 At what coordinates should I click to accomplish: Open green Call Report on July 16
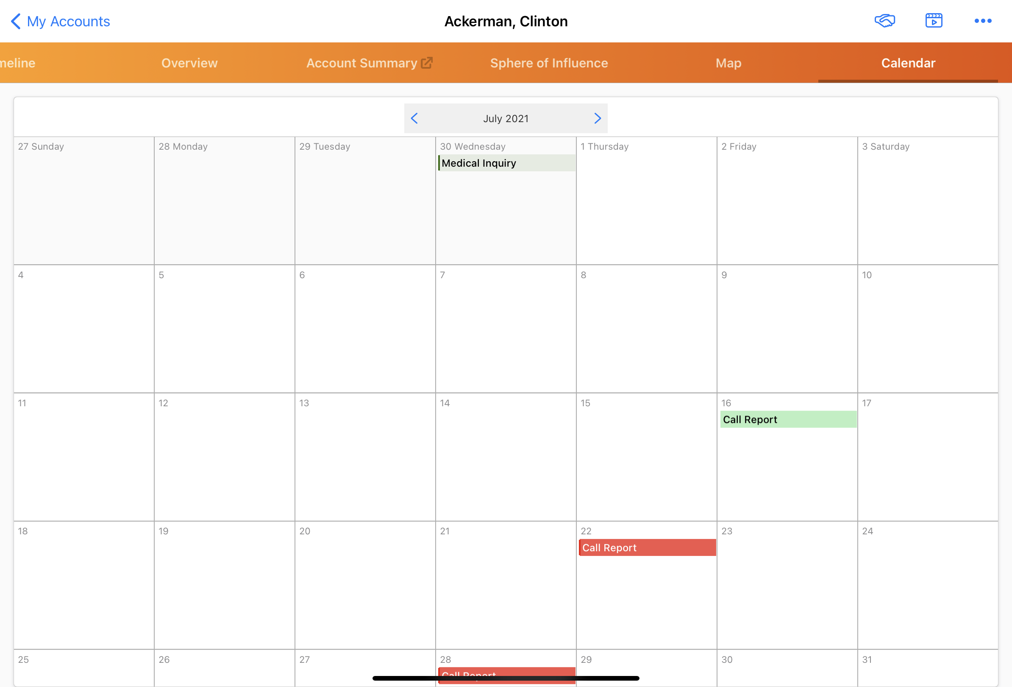788,419
